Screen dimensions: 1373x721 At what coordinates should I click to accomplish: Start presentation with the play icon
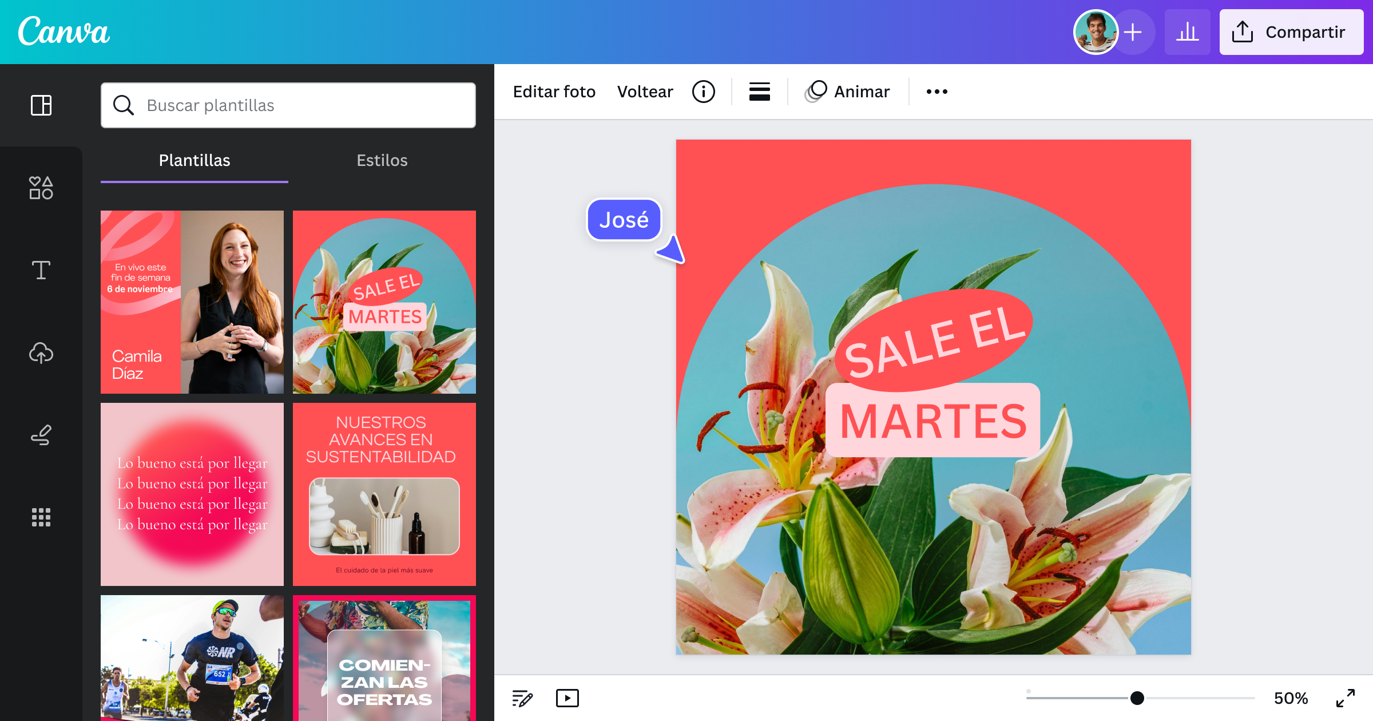[x=567, y=698]
